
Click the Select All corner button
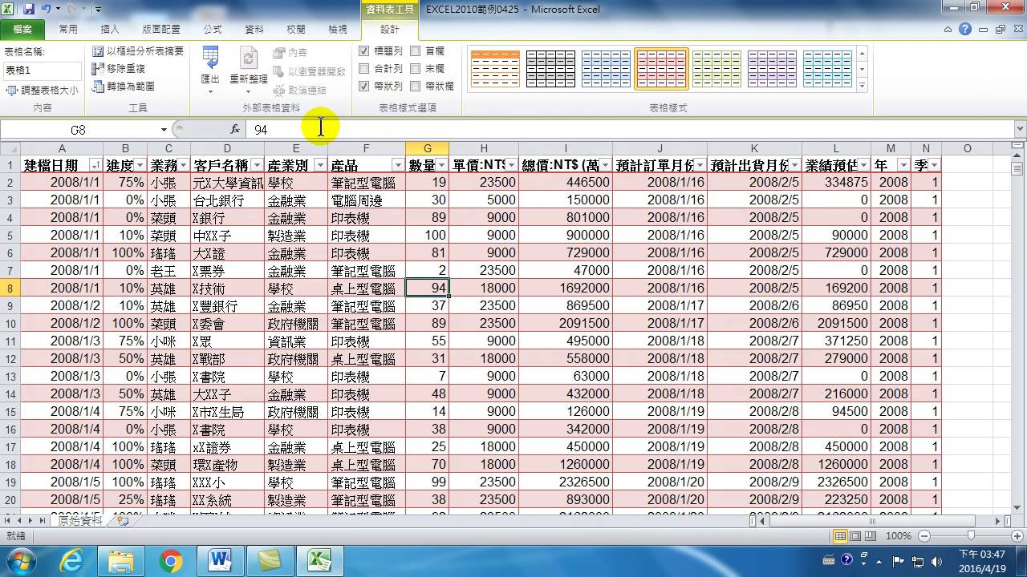[10, 148]
